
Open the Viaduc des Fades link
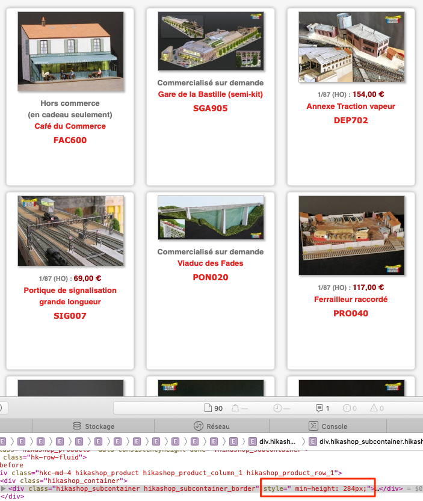211,263
